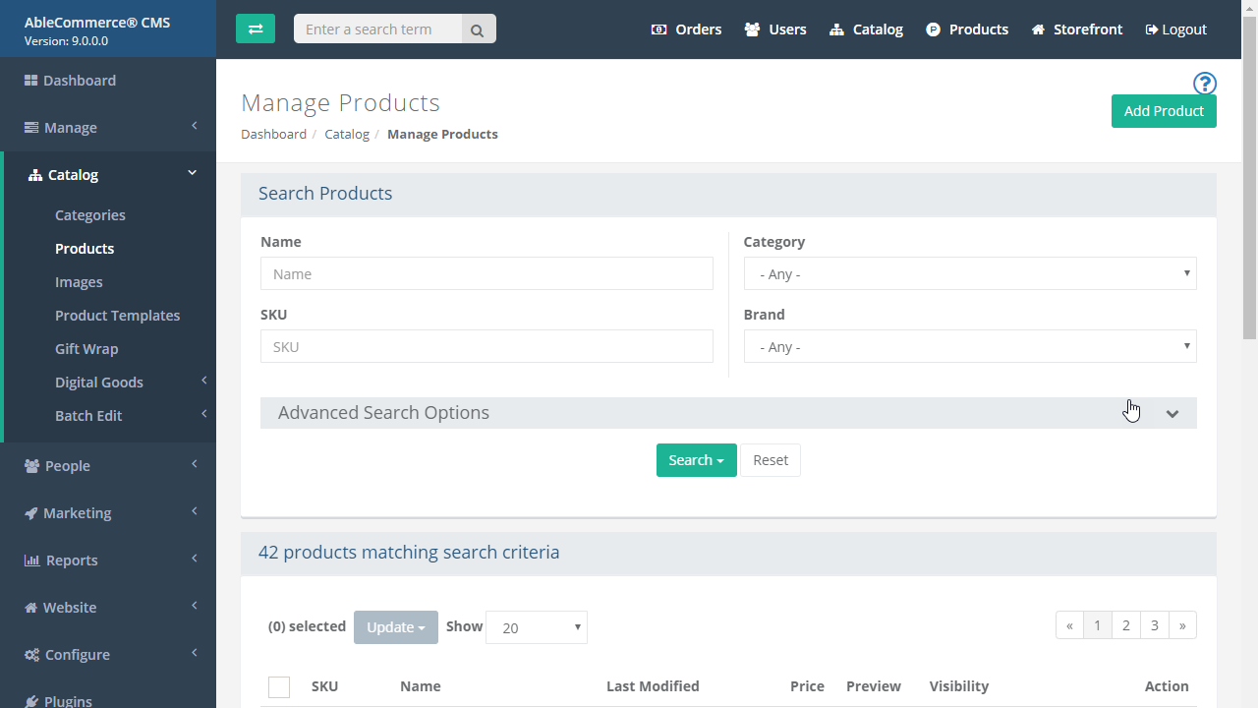Click the Dashboard icon in sidebar

(x=30, y=81)
